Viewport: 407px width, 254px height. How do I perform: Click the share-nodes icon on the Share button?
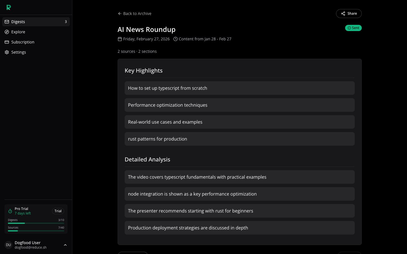coord(343,14)
